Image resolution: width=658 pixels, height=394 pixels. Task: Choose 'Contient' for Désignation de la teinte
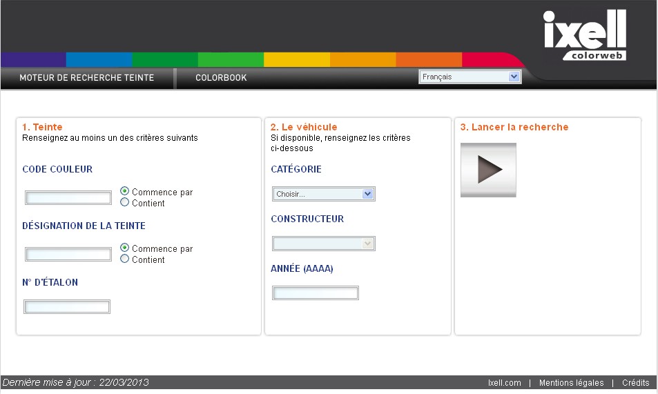pos(125,259)
